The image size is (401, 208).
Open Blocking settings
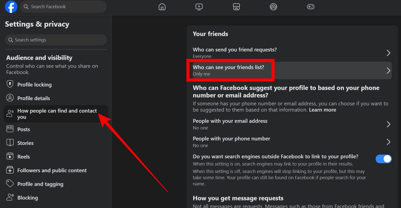coord(56,198)
